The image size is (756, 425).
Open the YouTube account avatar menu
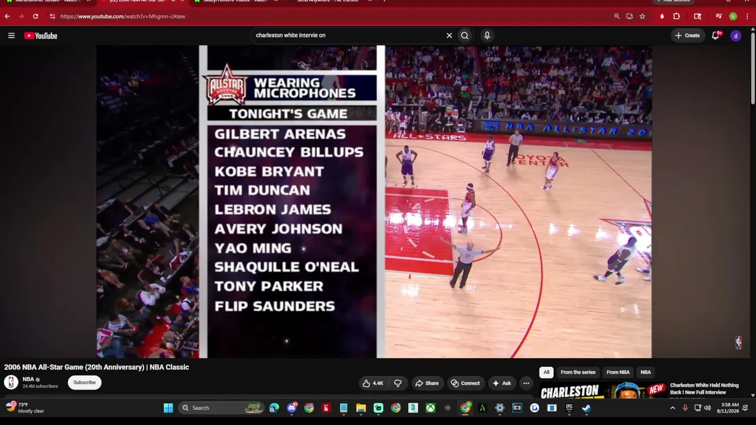point(736,35)
